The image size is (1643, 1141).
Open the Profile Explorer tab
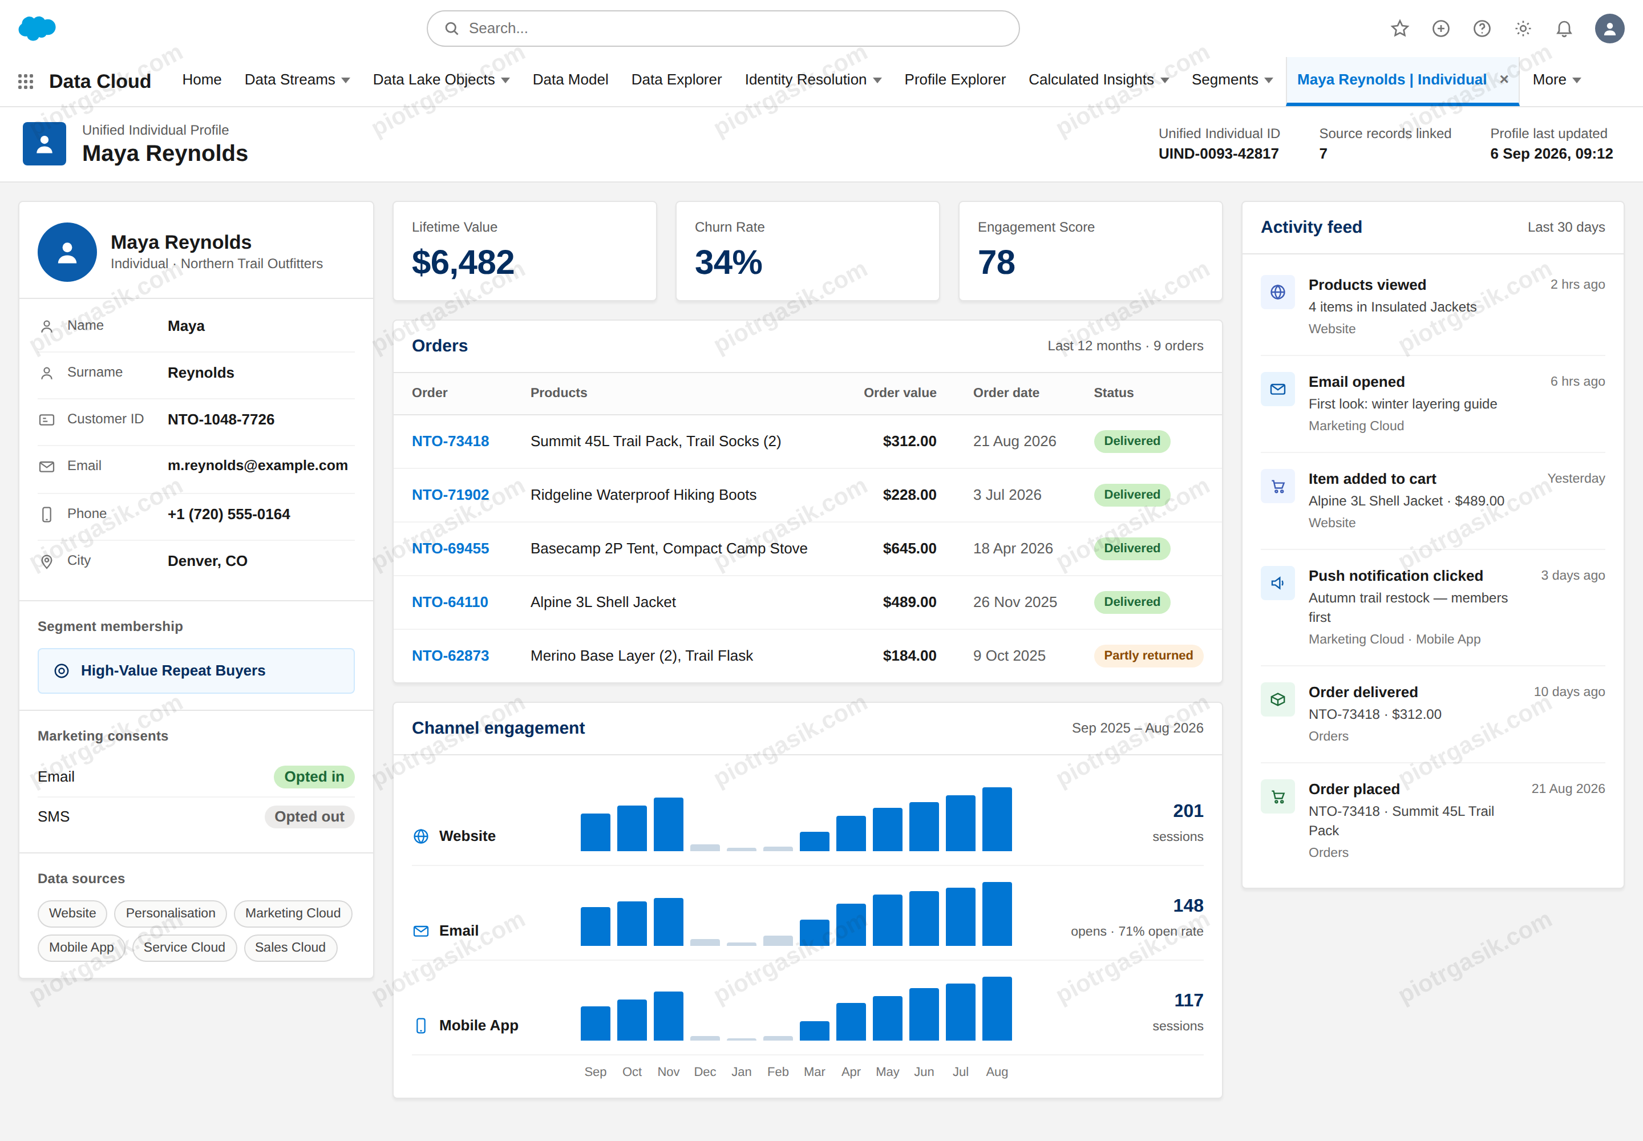954,80
